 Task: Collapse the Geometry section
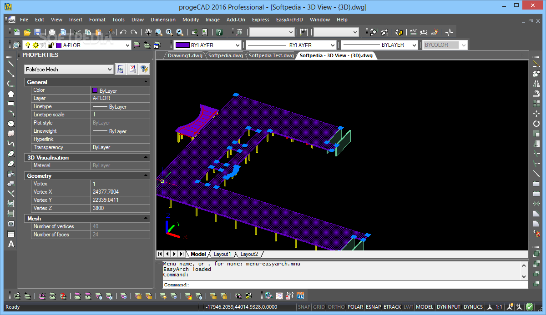(x=146, y=175)
